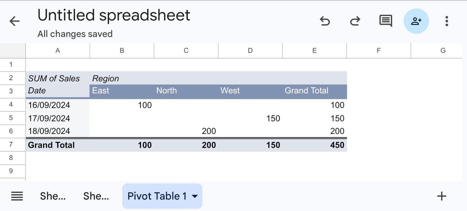Select column A header

58,51
